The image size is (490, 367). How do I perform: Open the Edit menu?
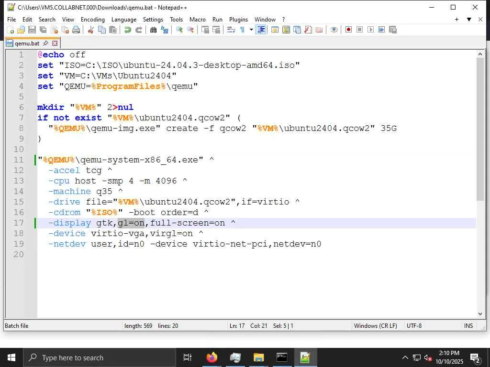(27, 19)
